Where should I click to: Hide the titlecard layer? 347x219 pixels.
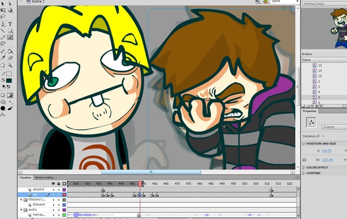(x=54, y=205)
